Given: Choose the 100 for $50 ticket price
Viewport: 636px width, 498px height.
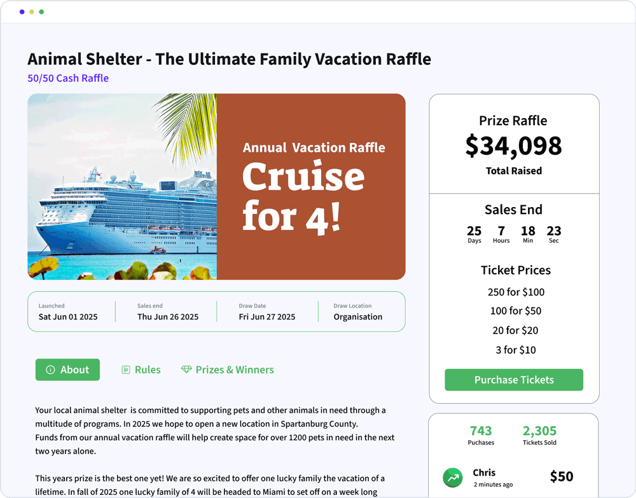Looking at the screenshot, I should [x=515, y=311].
